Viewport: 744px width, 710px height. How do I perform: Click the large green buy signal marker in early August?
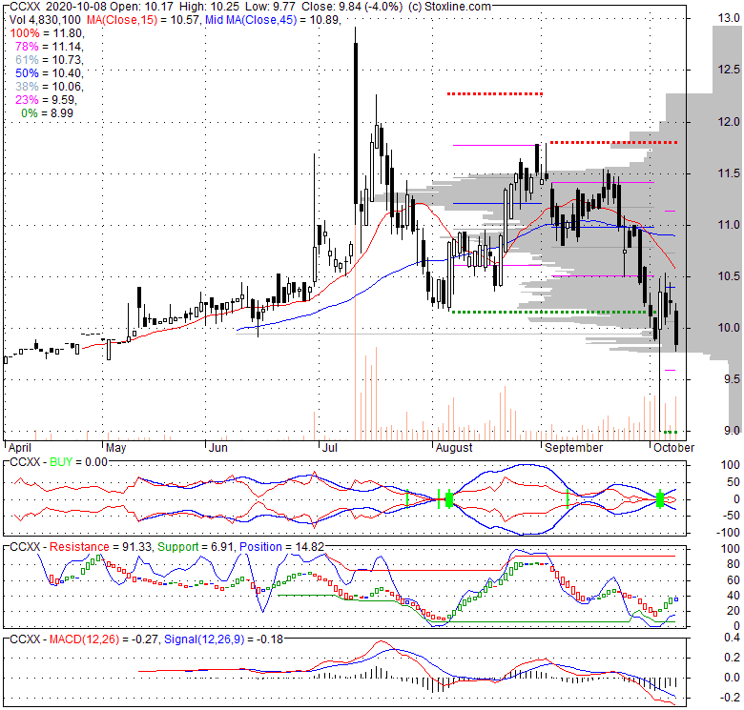tap(449, 499)
